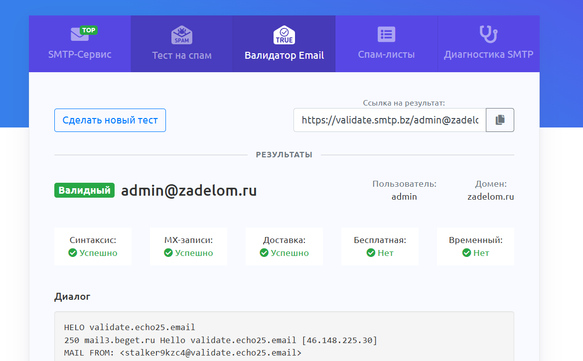Click the green checkmark under МХ-записи

[168, 253]
